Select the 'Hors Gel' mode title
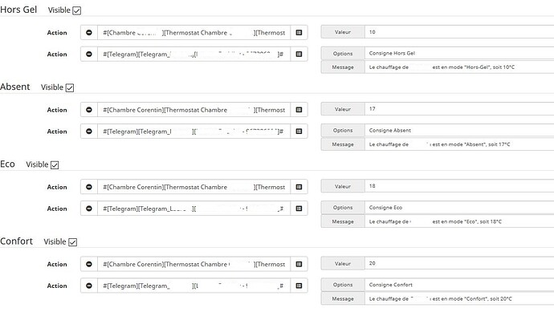The image size is (554, 312). click(18, 10)
